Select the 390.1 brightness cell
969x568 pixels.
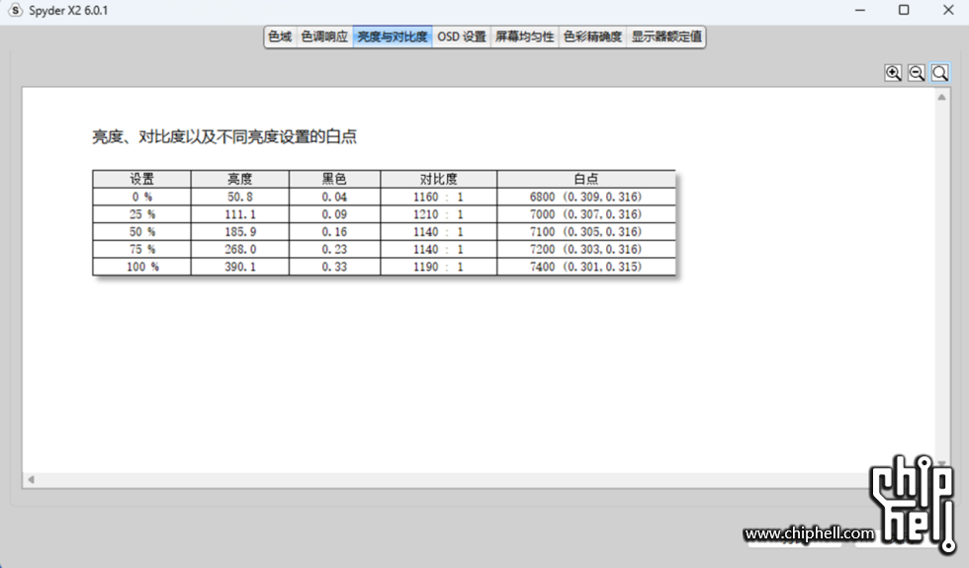239,267
